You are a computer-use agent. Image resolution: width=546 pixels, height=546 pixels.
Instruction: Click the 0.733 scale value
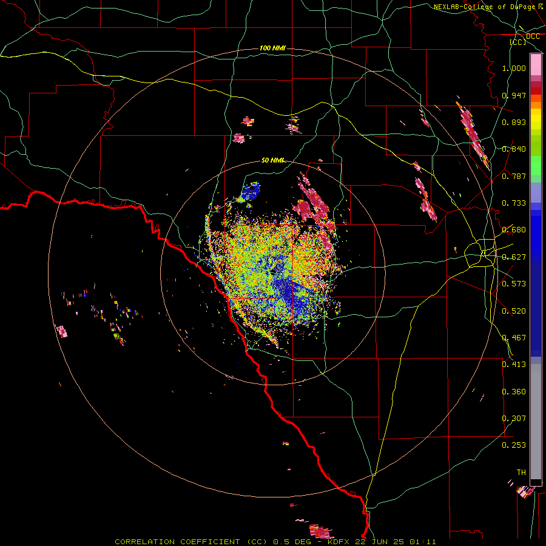point(514,203)
